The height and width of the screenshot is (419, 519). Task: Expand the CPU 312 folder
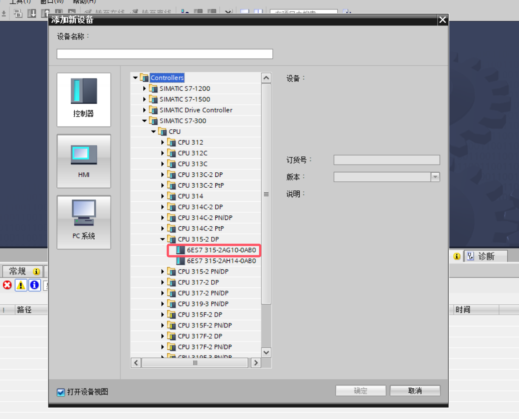(163, 142)
